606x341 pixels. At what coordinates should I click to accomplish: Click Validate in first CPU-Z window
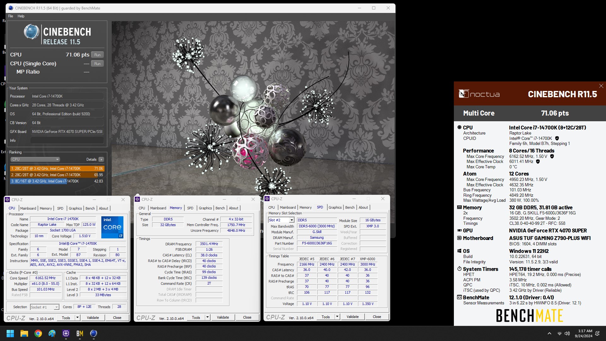point(93,318)
